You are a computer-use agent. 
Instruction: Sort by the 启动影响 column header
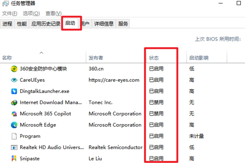pyautogui.click(x=199, y=58)
